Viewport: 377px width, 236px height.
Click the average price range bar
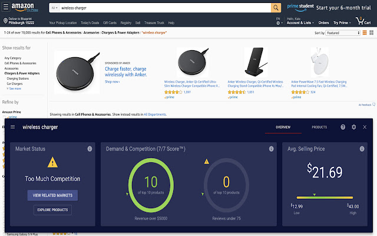[324, 198]
